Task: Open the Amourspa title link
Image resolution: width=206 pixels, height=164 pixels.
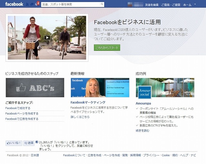Action: [x=143, y=104]
